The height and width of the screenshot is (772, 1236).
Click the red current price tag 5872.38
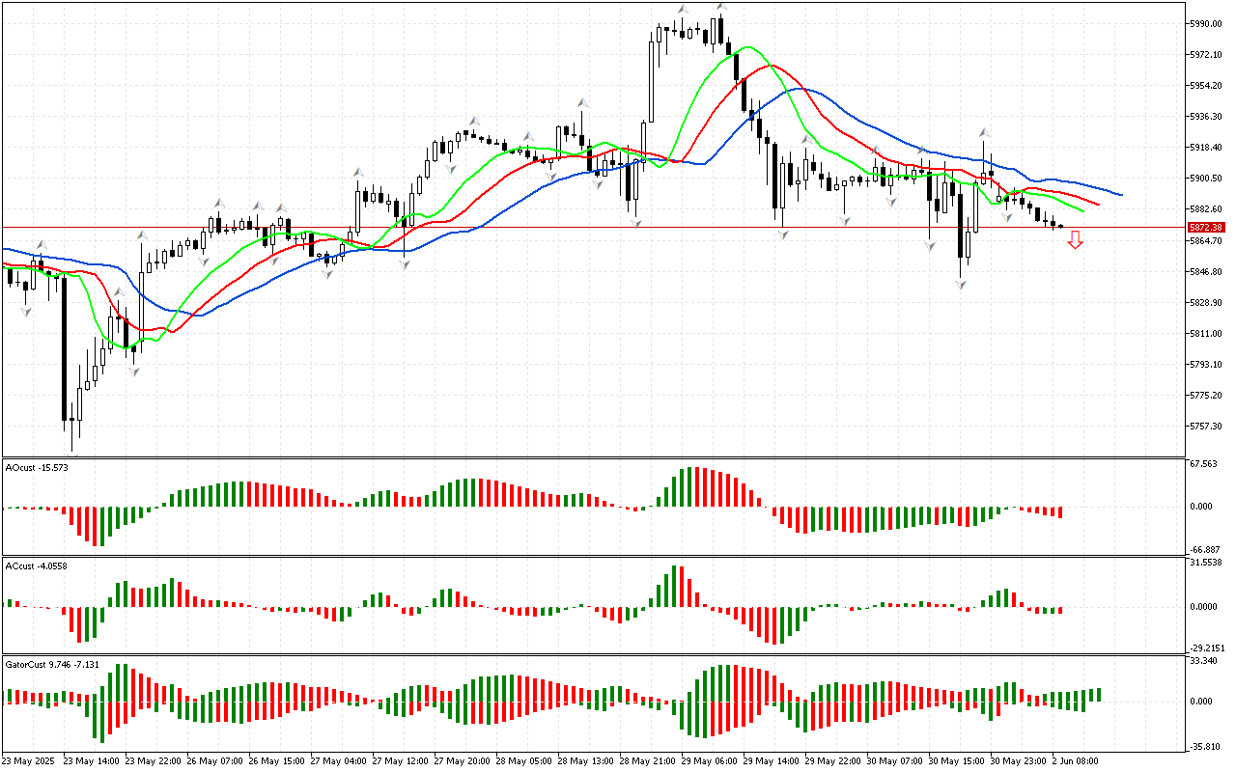click(1206, 228)
